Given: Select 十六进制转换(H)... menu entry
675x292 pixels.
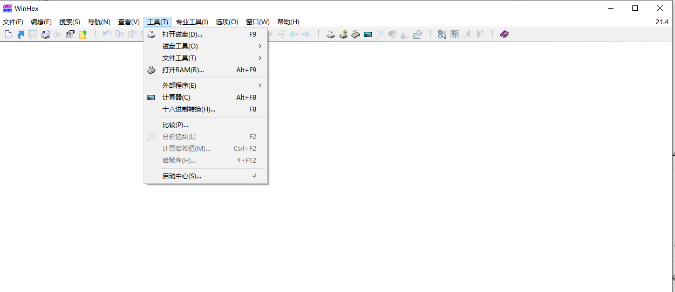Looking at the screenshot, I should 206,109.
